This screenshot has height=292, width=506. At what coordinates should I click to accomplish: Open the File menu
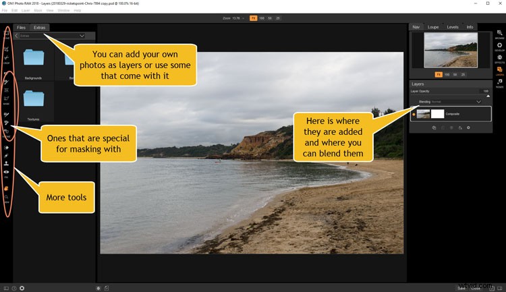(x=5, y=10)
